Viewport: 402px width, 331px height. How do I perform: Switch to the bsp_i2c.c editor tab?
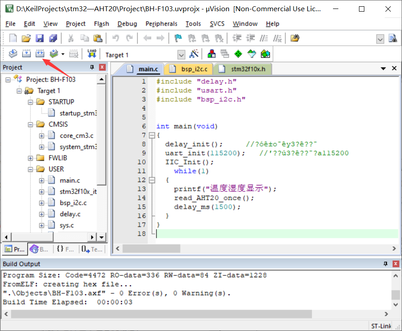point(189,69)
